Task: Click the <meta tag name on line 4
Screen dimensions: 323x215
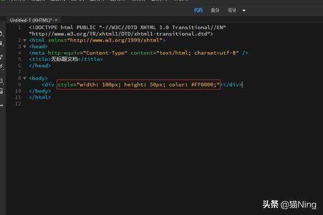Action: click(x=37, y=53)
